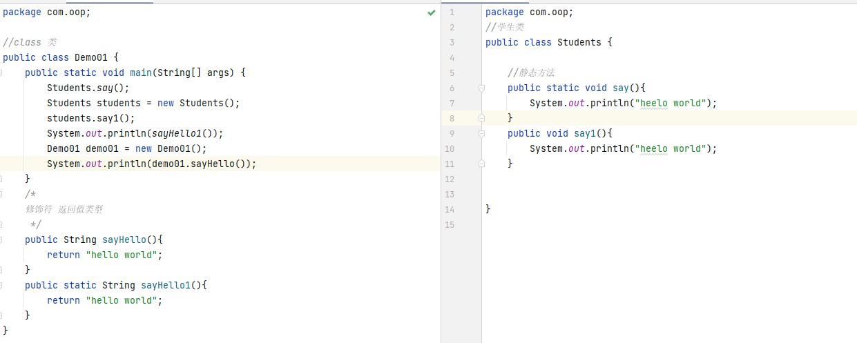The width and height of the screenshot is (857, 343).
Task: Collapse the sayHello() method fold marker
Action: point(2,239)
